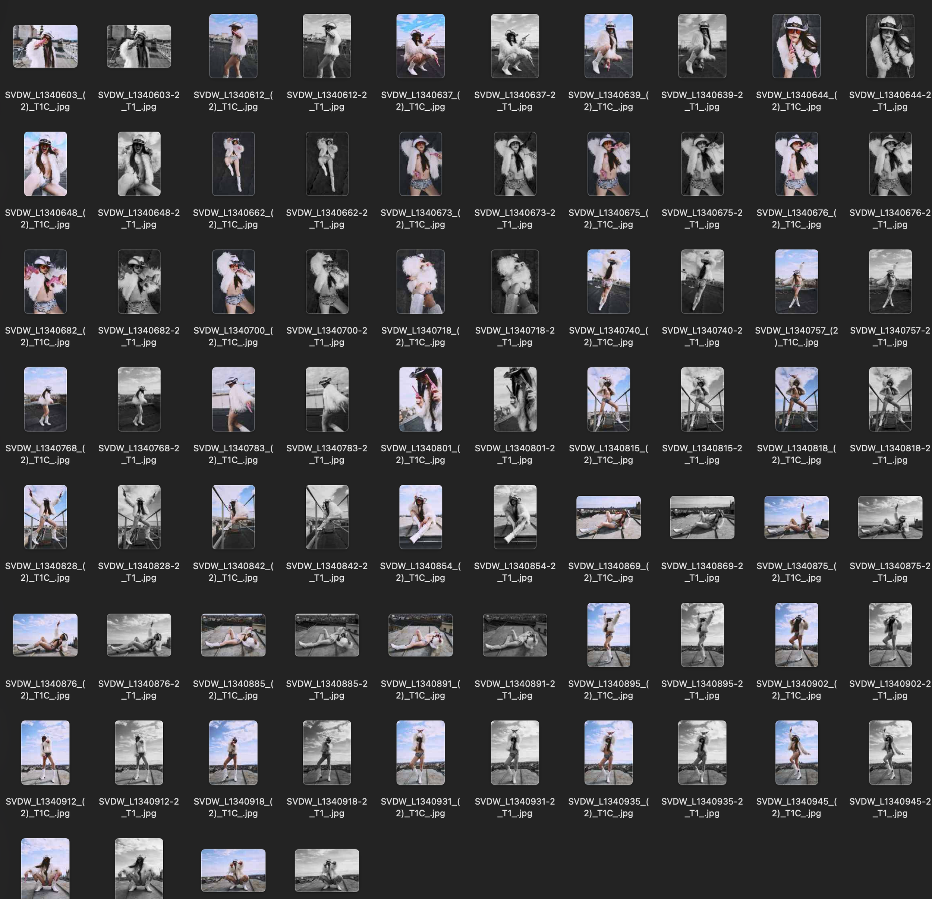Viewport: 932px width, 899px height.
Task: Open thumbnail for SVDW_L1340673-2_T1_.jpg
Action: pyautogui.click(x=514, y=164)
